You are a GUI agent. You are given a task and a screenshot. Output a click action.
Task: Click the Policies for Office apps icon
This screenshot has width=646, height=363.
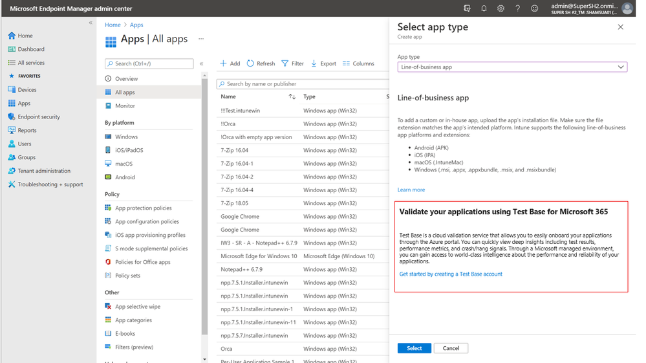(108, 261)
